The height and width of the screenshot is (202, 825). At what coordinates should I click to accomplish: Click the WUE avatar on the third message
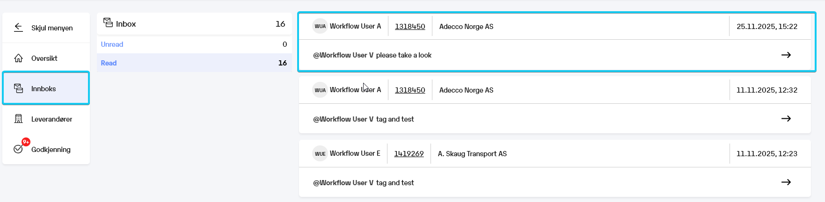[320, 153]
